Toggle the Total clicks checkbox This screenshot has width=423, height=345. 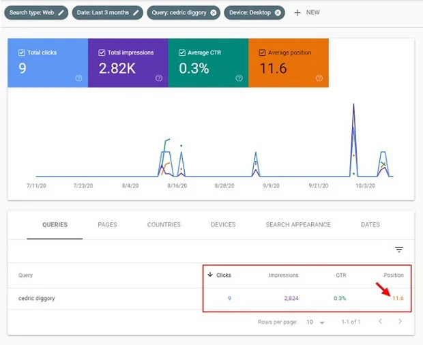tap(22, 52)
